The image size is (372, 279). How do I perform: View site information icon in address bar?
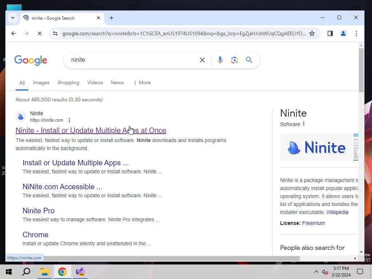(x=55, y=33)
